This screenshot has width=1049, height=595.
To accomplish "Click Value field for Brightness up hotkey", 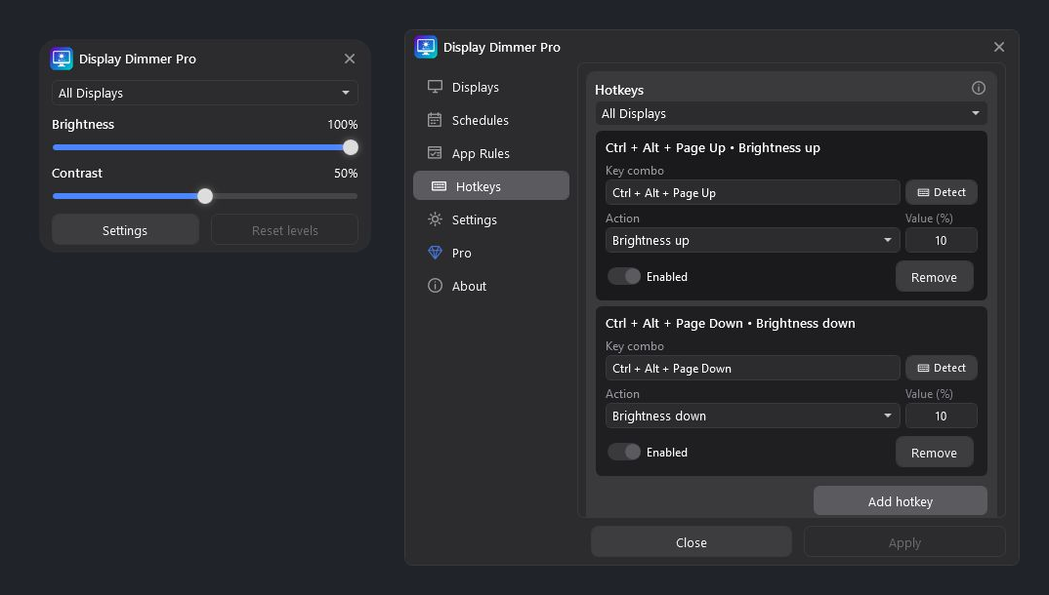I will click(x=942, y=240).
